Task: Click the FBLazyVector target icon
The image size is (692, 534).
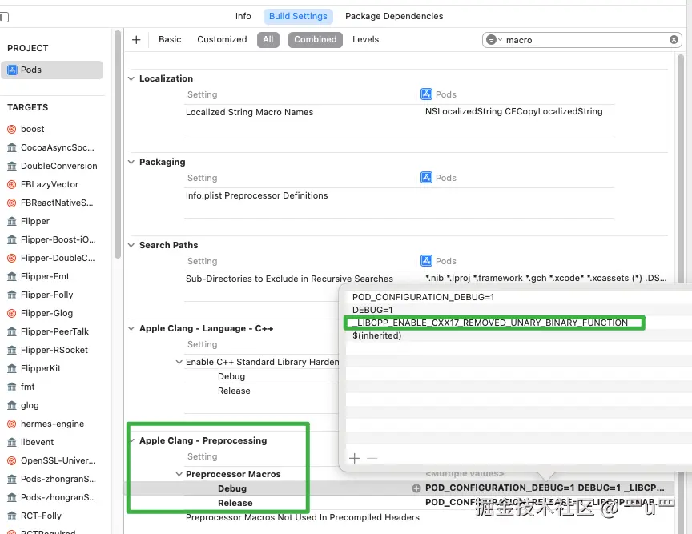Action: pyautogui.click(x=12, y=184)
